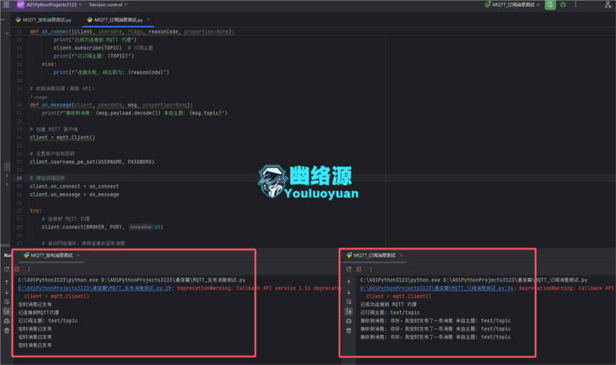Rerun MQTT_订阅消息测试 in right run panel
The width and height of the screenshot is (616, 365).
tap(349, 269)
